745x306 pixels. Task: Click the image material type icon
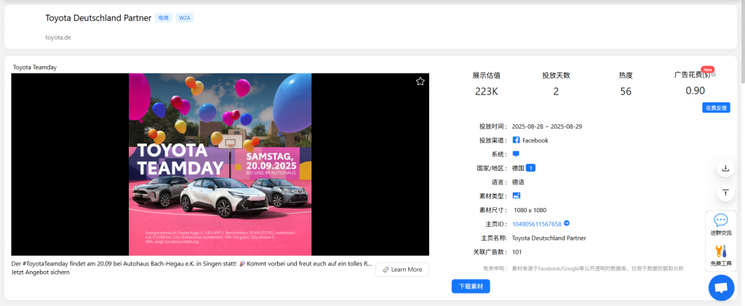(x=517, y=196)
